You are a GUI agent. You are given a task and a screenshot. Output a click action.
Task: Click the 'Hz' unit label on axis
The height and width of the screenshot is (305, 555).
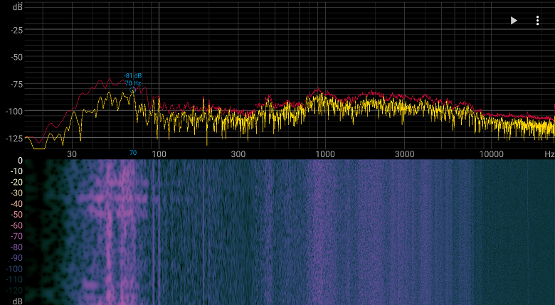click(x=549, y=154)
